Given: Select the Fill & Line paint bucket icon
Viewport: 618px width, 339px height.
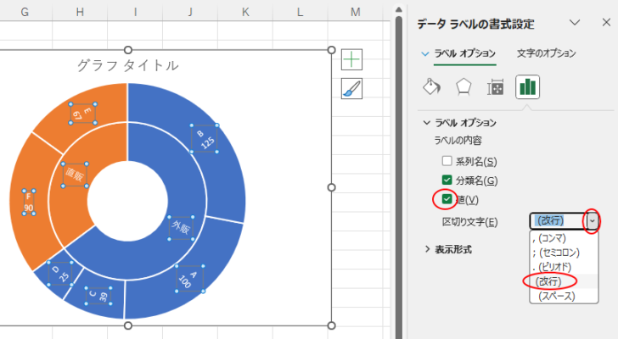Looking at the screenshot, I should (431, 86).
